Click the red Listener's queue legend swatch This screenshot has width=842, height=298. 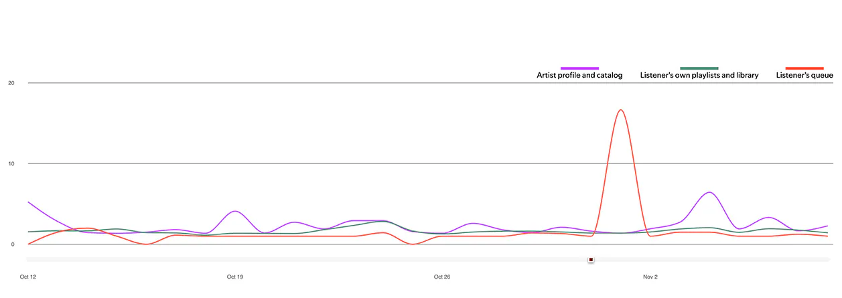804,68
